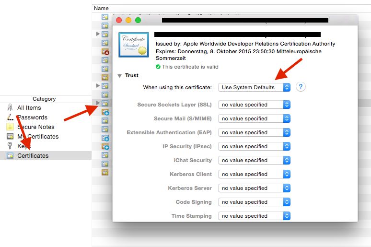Viewport: 371px width, 247px height.
Task: Click the Secure Notes yellow note icon
Action: [x=10, y=127]
